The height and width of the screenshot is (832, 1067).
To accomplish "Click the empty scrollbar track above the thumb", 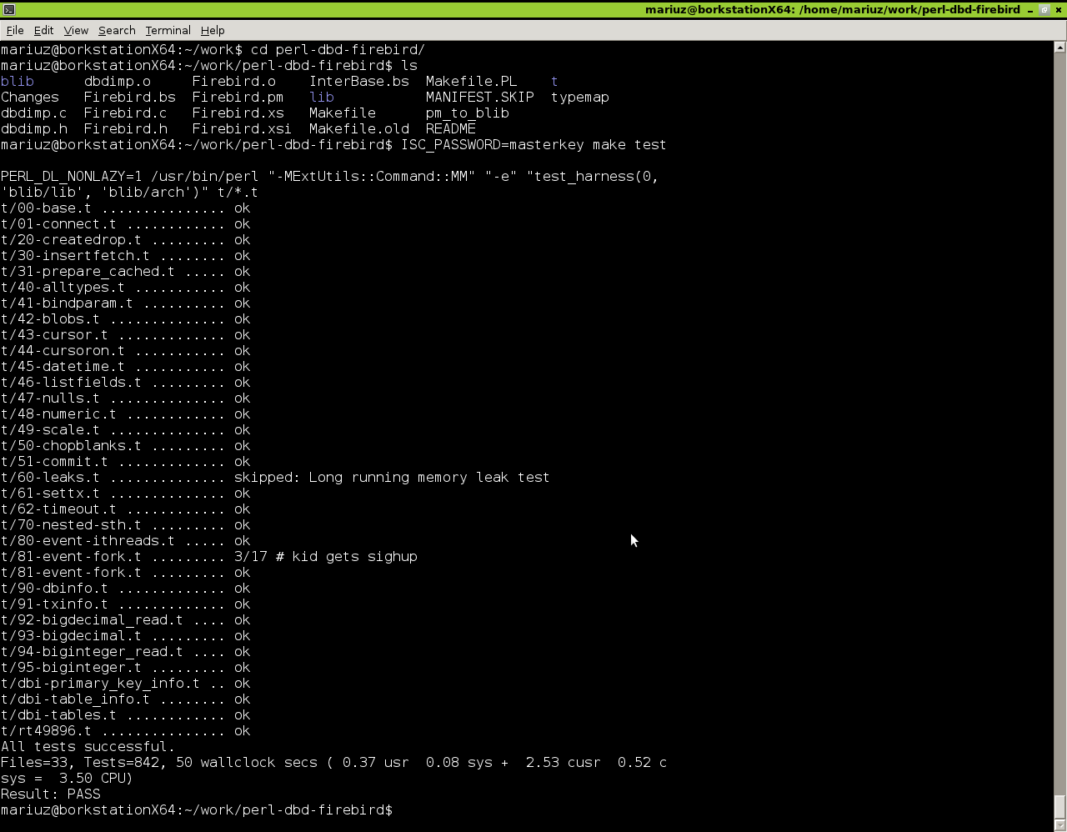I will tap(1059, 417).
